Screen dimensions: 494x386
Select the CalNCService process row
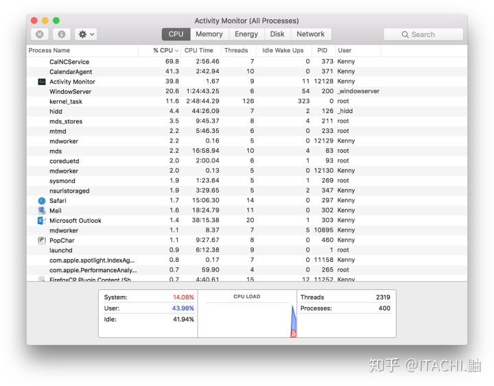pos(247,62)
